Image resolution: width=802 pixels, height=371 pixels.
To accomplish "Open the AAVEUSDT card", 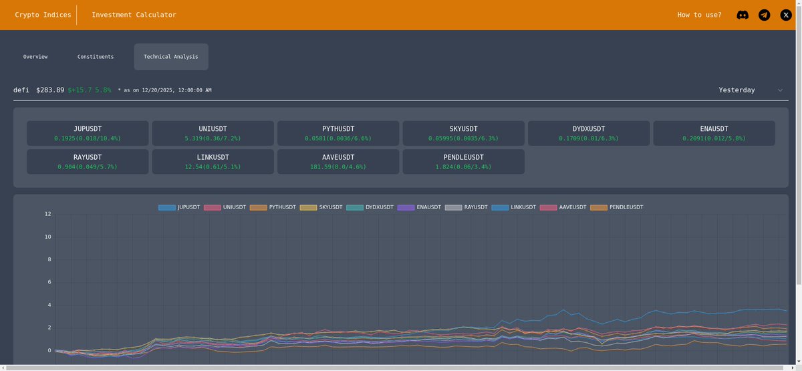I will (338, 162).
